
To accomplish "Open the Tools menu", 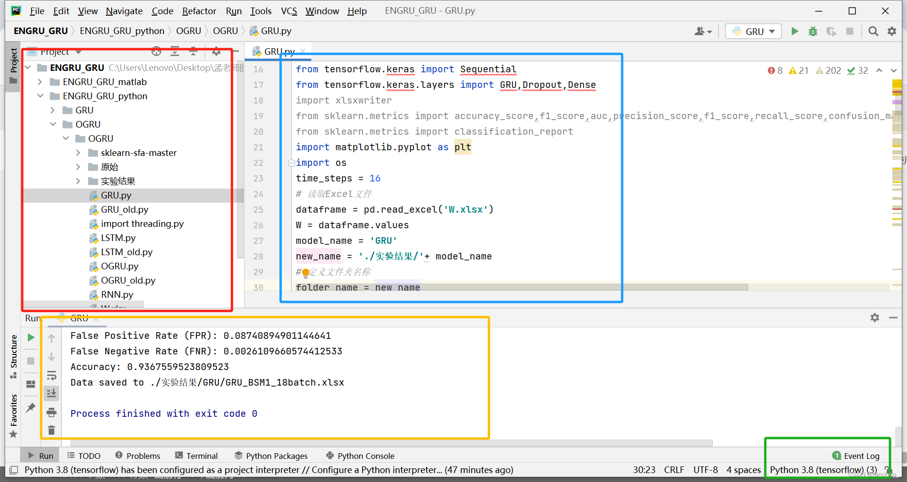I will tap(261, 11).
